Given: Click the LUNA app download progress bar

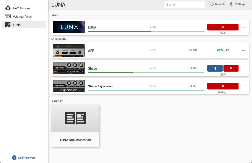Looking at the screenshot, I should [146, 32].
